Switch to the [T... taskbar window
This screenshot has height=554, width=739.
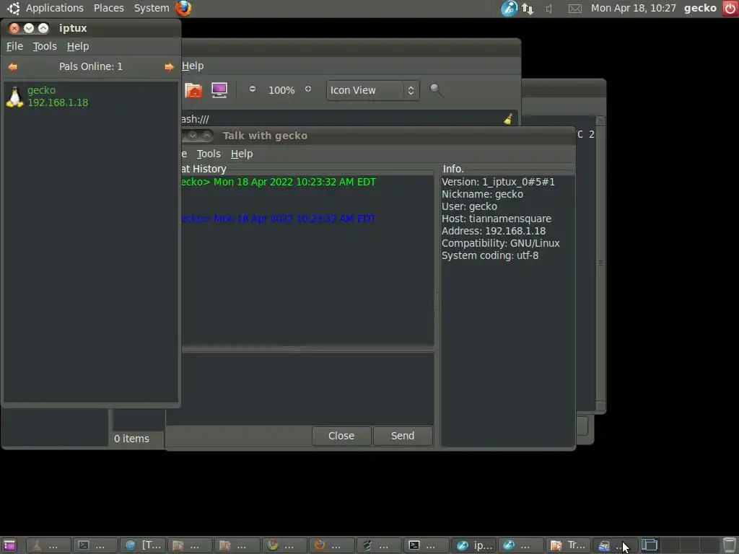(x=144, y=545)
